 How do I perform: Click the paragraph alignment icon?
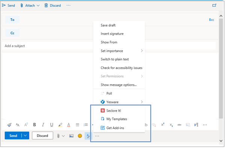pos(77,125)
